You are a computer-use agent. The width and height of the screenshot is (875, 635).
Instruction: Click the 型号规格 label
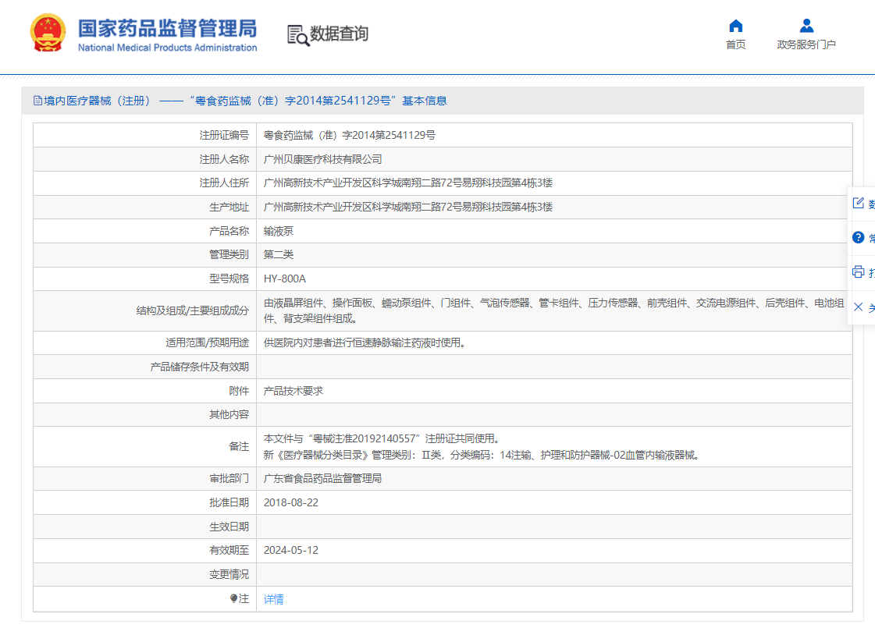click(229, 278)
